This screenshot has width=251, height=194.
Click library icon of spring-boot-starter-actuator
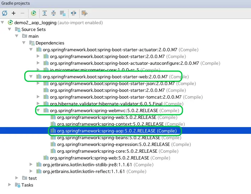pyautogui.click(x=39, y=49)
